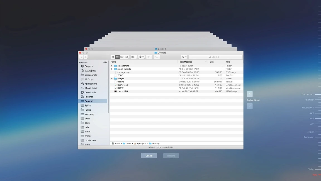The image size is (321, 181).
Task: Switch to Cover Flow view
Action: point(126,57)
